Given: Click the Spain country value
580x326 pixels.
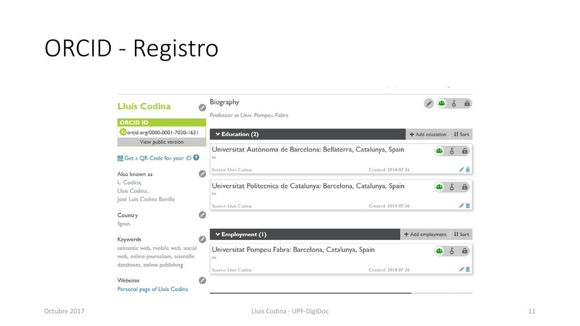Looking at the screenshot, I should 123,224.
